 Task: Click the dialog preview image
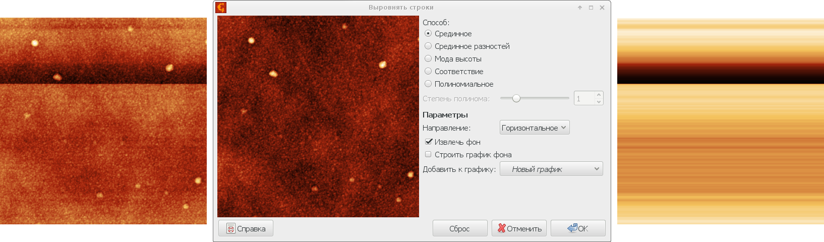click(318, 116)
